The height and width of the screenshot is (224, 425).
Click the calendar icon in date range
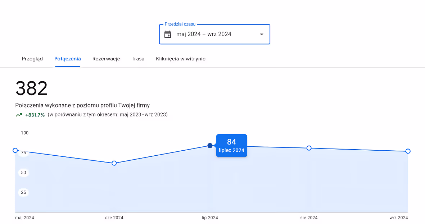(x=168, y=35)
